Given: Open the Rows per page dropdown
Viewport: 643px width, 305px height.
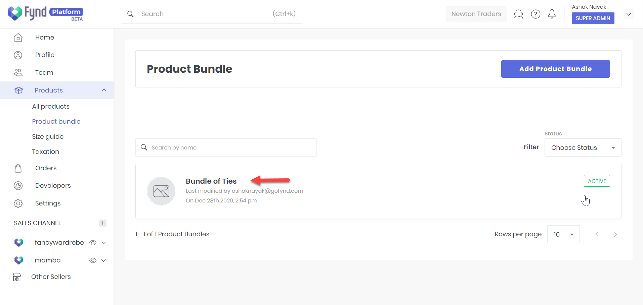Looking at the screenshot, I should 563,234.
